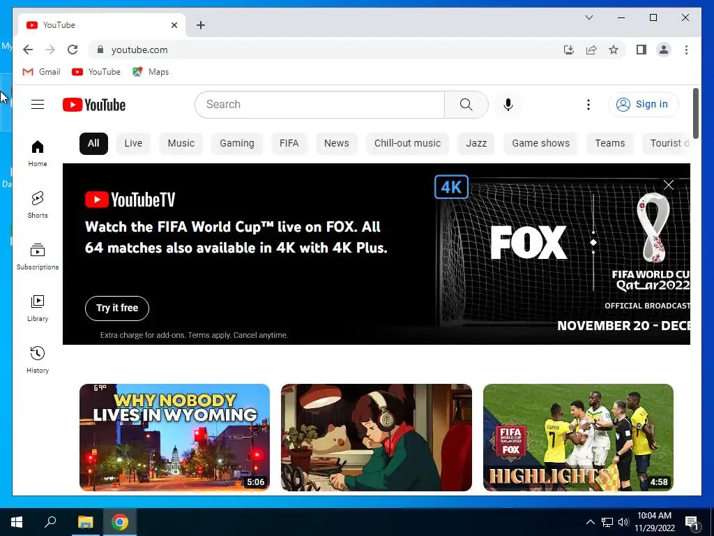Click the magnifier search button

pos(466,105)
